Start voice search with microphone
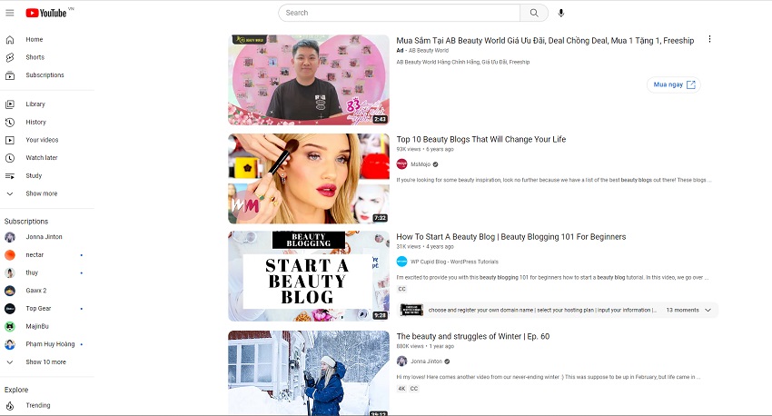The image size is (772, 416). [x=560, y=14]
